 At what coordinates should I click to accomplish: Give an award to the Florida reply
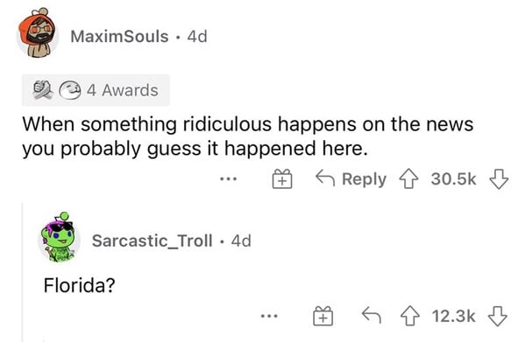click(323, 316)
